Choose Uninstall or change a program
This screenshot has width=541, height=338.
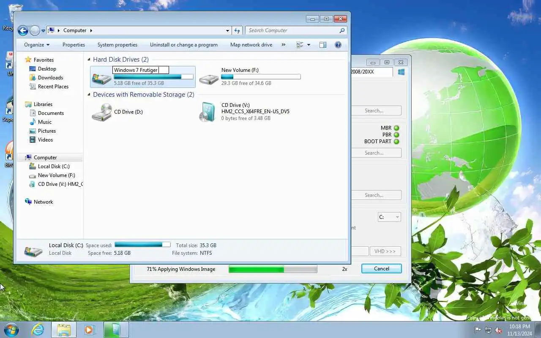point(184,45)
